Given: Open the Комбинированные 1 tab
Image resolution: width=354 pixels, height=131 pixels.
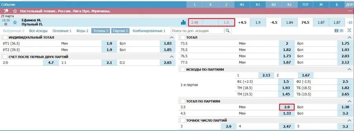Looking at the screenshot, I should (149, 31).
